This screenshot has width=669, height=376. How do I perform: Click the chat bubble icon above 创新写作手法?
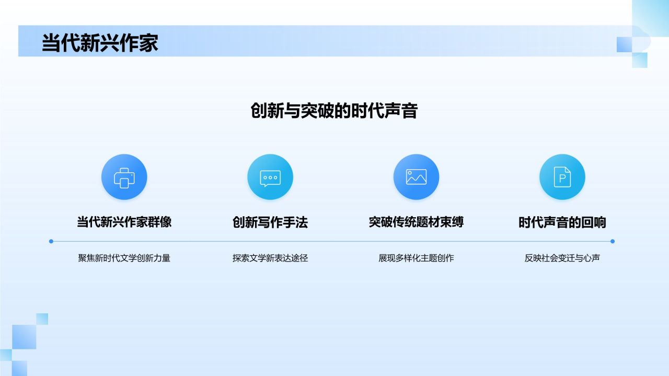tap(270, 178)
